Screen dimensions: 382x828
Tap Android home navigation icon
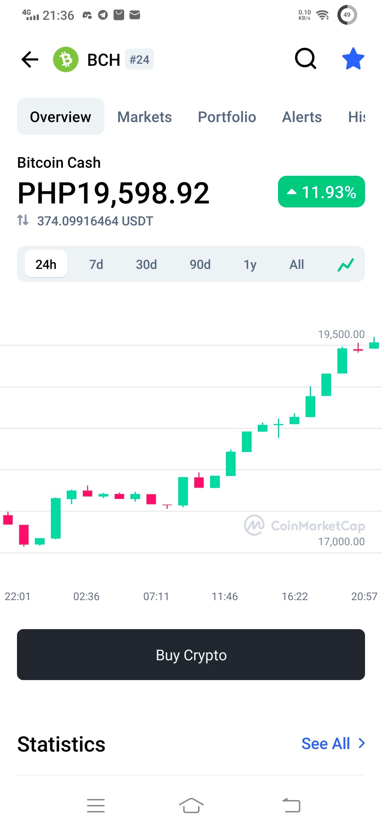coord(191,805)
